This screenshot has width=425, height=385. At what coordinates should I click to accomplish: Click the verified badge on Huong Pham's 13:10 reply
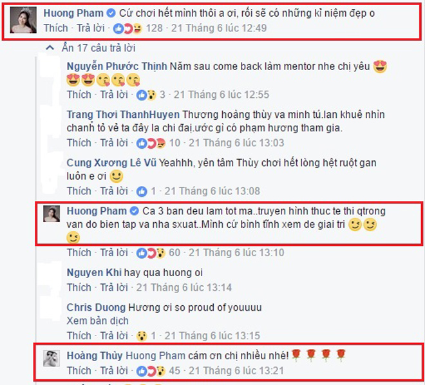[x=134, y=211]
